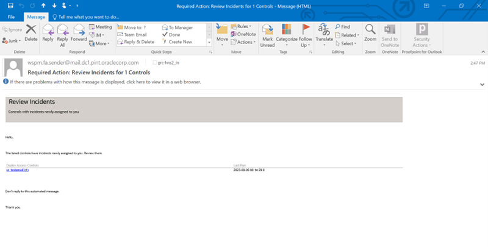Collapse the ribbon with the caret
The width and height of the screenshot is (488, 247).
[x=483, y=52]
